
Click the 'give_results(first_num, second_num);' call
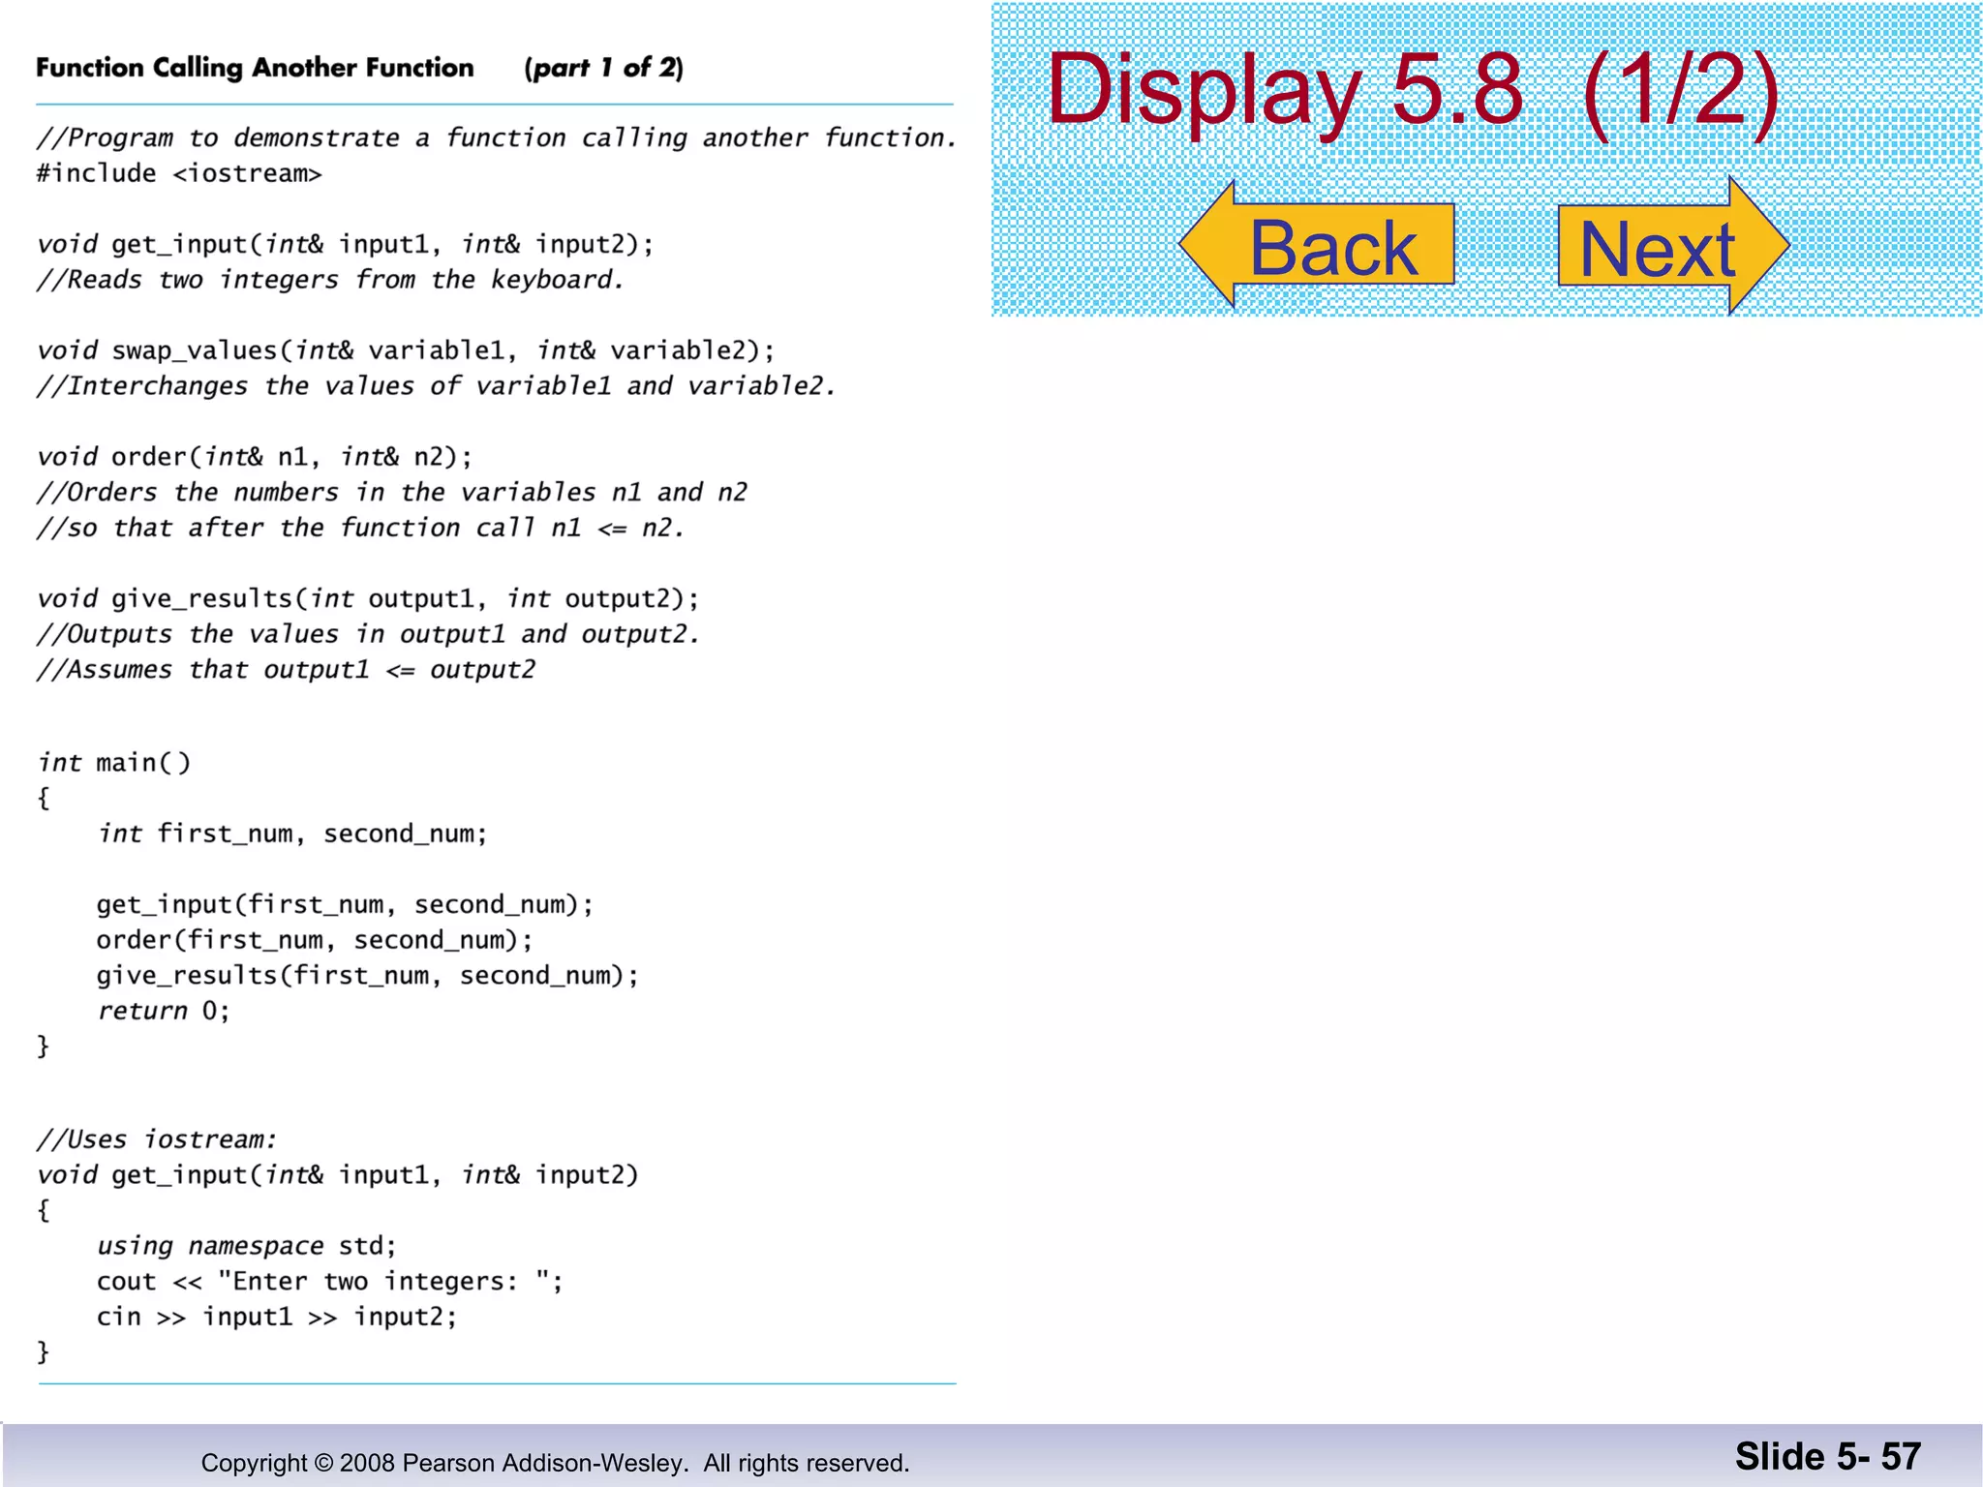click(368, 976)
